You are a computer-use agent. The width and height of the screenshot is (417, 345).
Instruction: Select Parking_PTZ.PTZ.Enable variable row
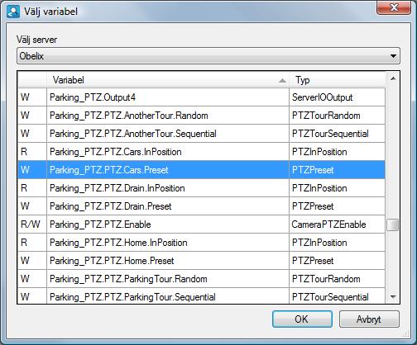point(201,224)
